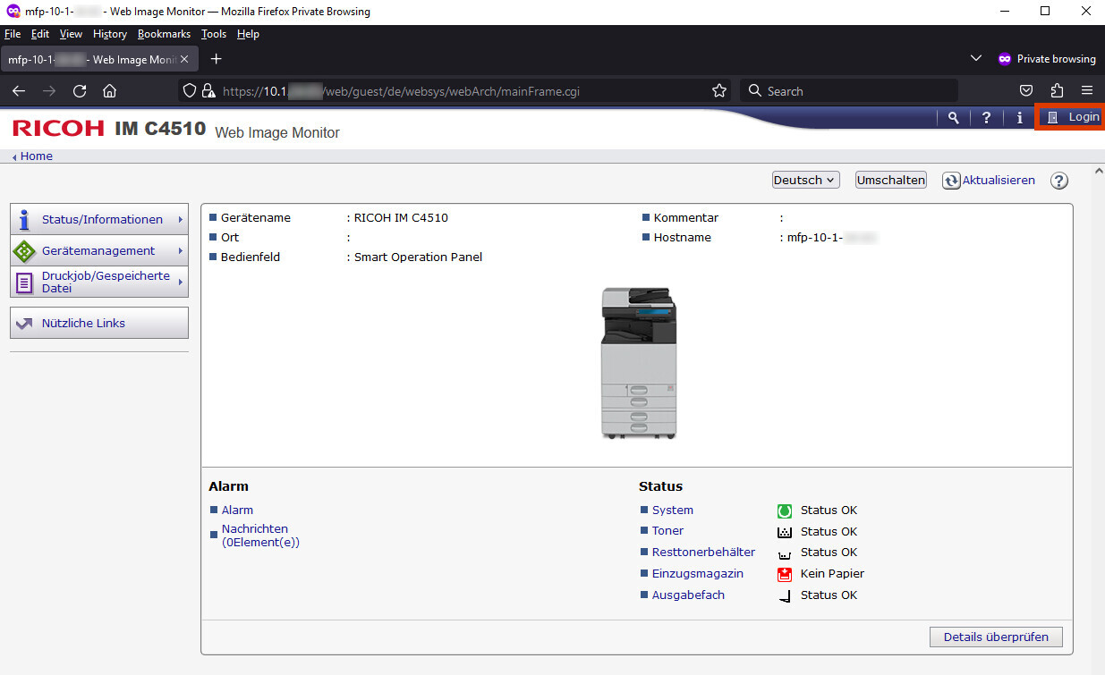Reload the page with browser reload icon
The height and width of the screenshot is (675, 1105).
(80, 91)
